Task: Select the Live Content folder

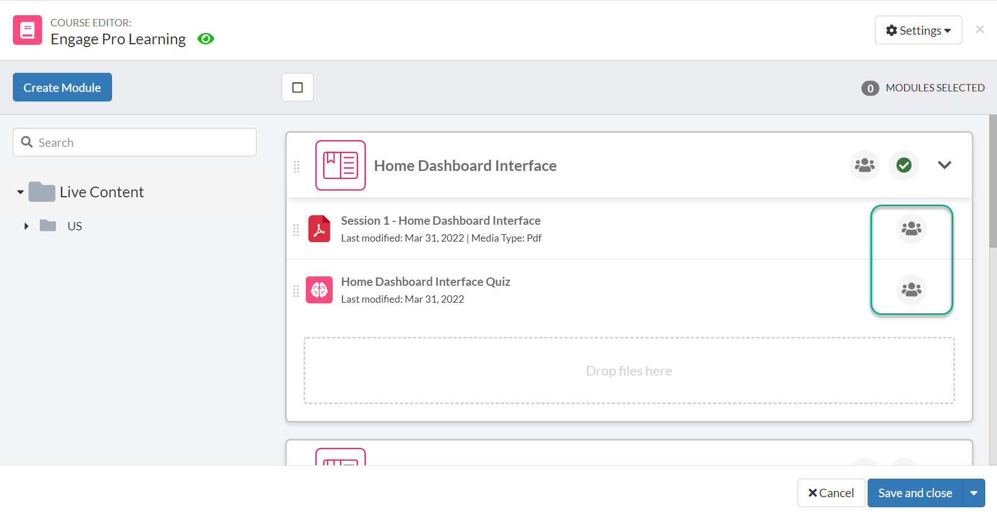Action: (86, 192)
